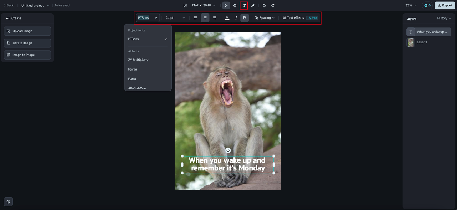Click the Autosaved status label
Viewport: 457px width, 210px height.
[62, 6]
